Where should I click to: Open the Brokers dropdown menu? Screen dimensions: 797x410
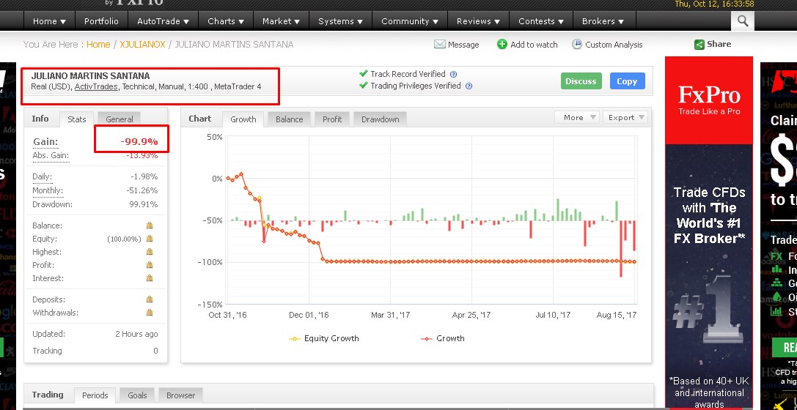click(602, 21)
